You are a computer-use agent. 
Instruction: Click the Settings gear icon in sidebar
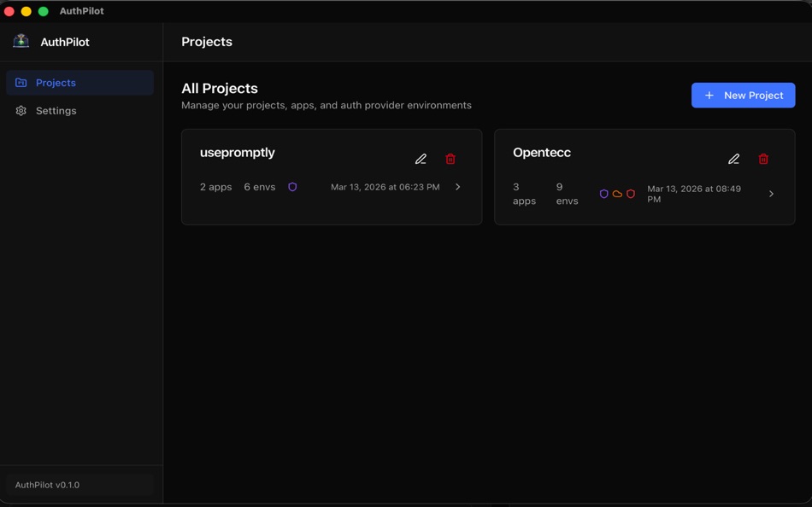click(21, 111)
